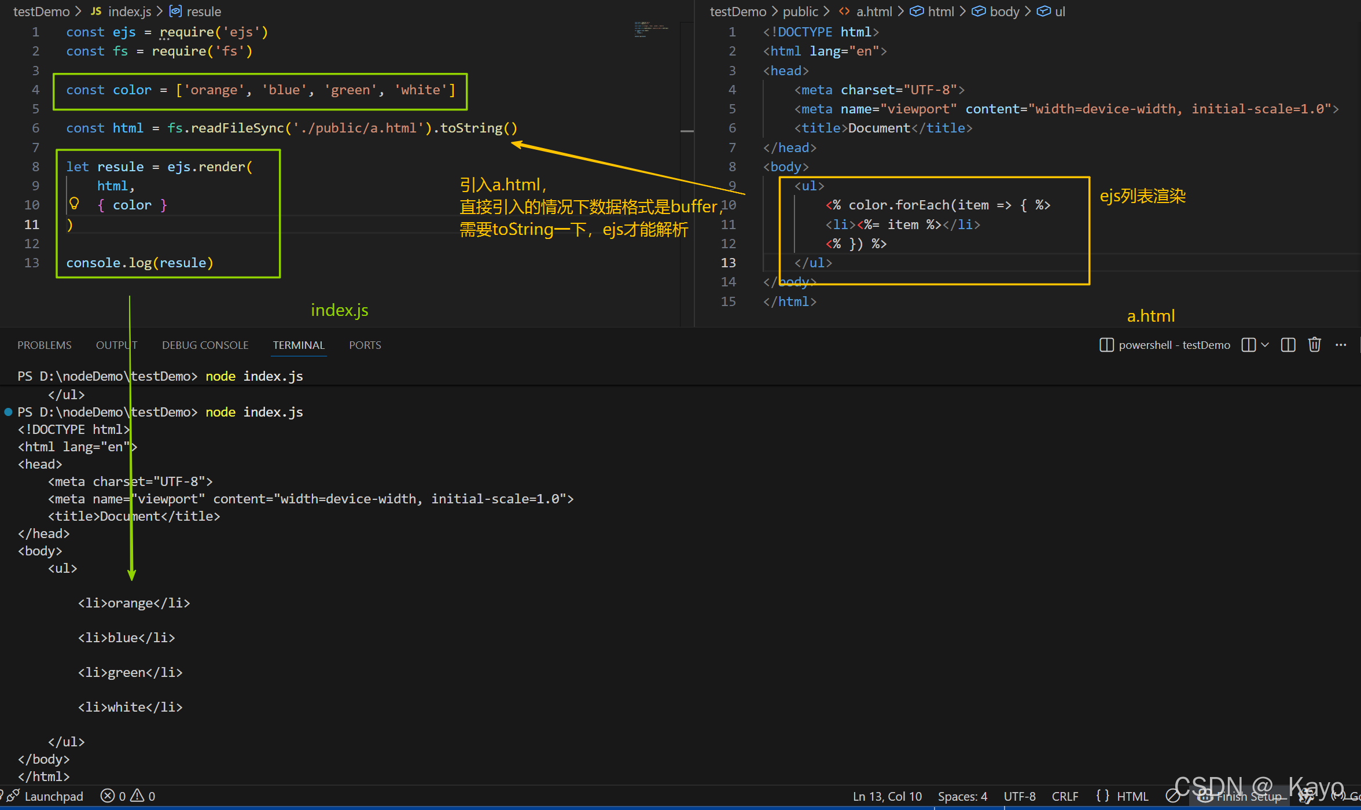Image resolution: width=1361 pixels, height=810 pixels.
Task: Switch to the PROBLEMS tab
Action: (45, 345)
